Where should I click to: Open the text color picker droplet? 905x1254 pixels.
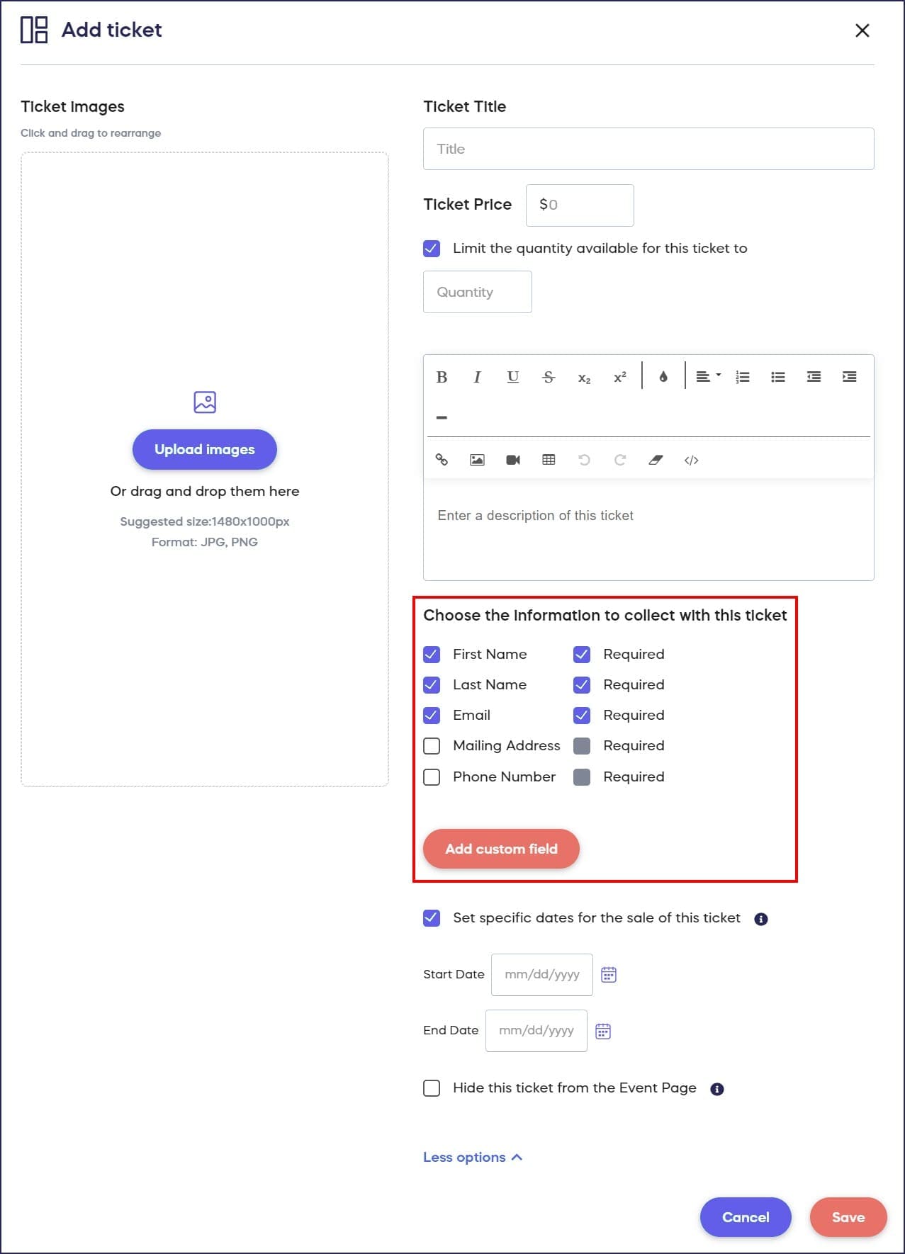[x=663, y=377]
